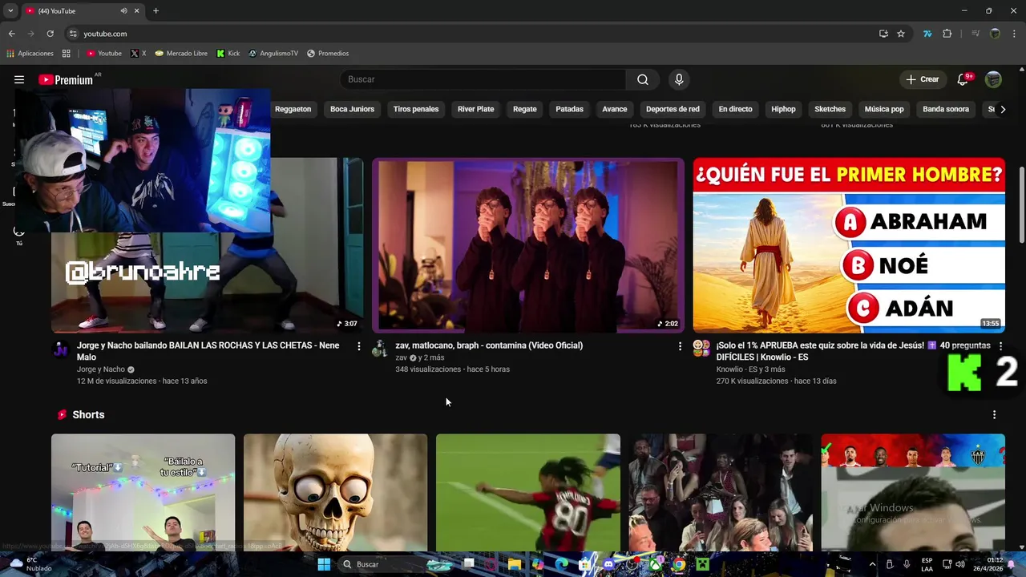Open Discord from the taskbar
Image resolution: width=1026 pixels, height=577 pixels.
(x=608, y=564)
